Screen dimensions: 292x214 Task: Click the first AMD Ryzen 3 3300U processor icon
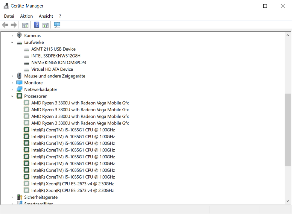[26, 103]
